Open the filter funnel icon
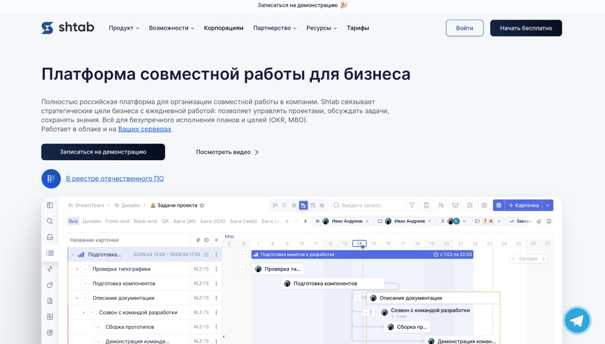Image resolution: width=605 pixels, height=344 pixels. click(412, 206)
